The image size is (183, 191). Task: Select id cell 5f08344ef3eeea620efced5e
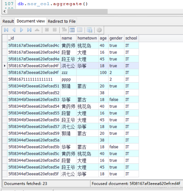click(x=34, y=167)
